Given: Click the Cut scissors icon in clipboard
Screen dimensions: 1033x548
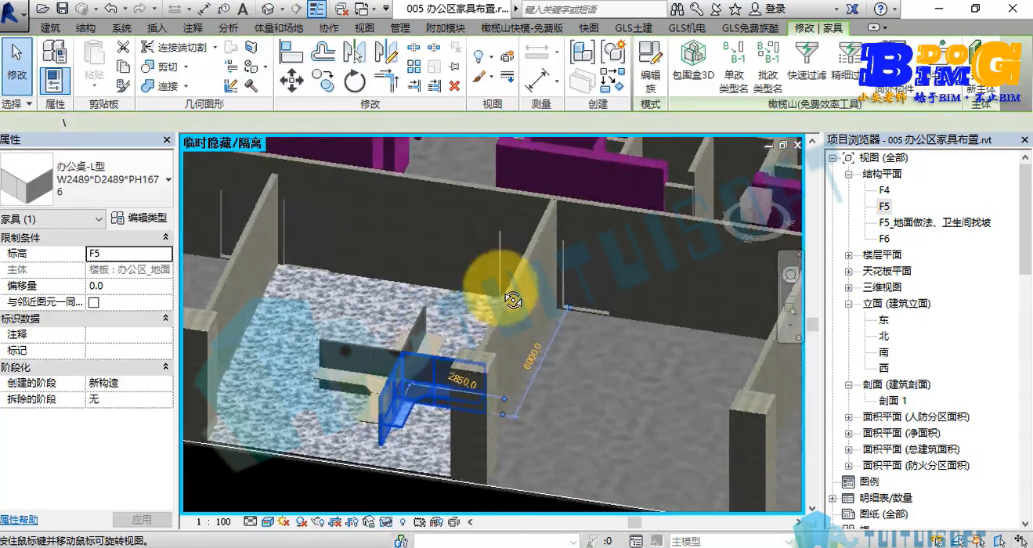Looking at the screenshot, I should 123,47.
